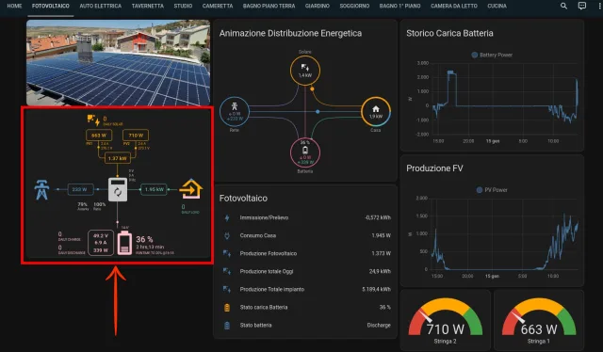Click the 232 W grid power box
This screenshot has width=603, height=352.
tap(80, 189)
